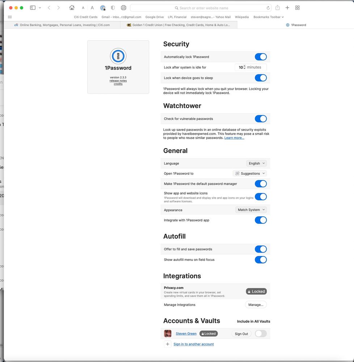Decrease text size with small A
The image size is (354, 362).
pyautogui.click(x=83, y=8)
